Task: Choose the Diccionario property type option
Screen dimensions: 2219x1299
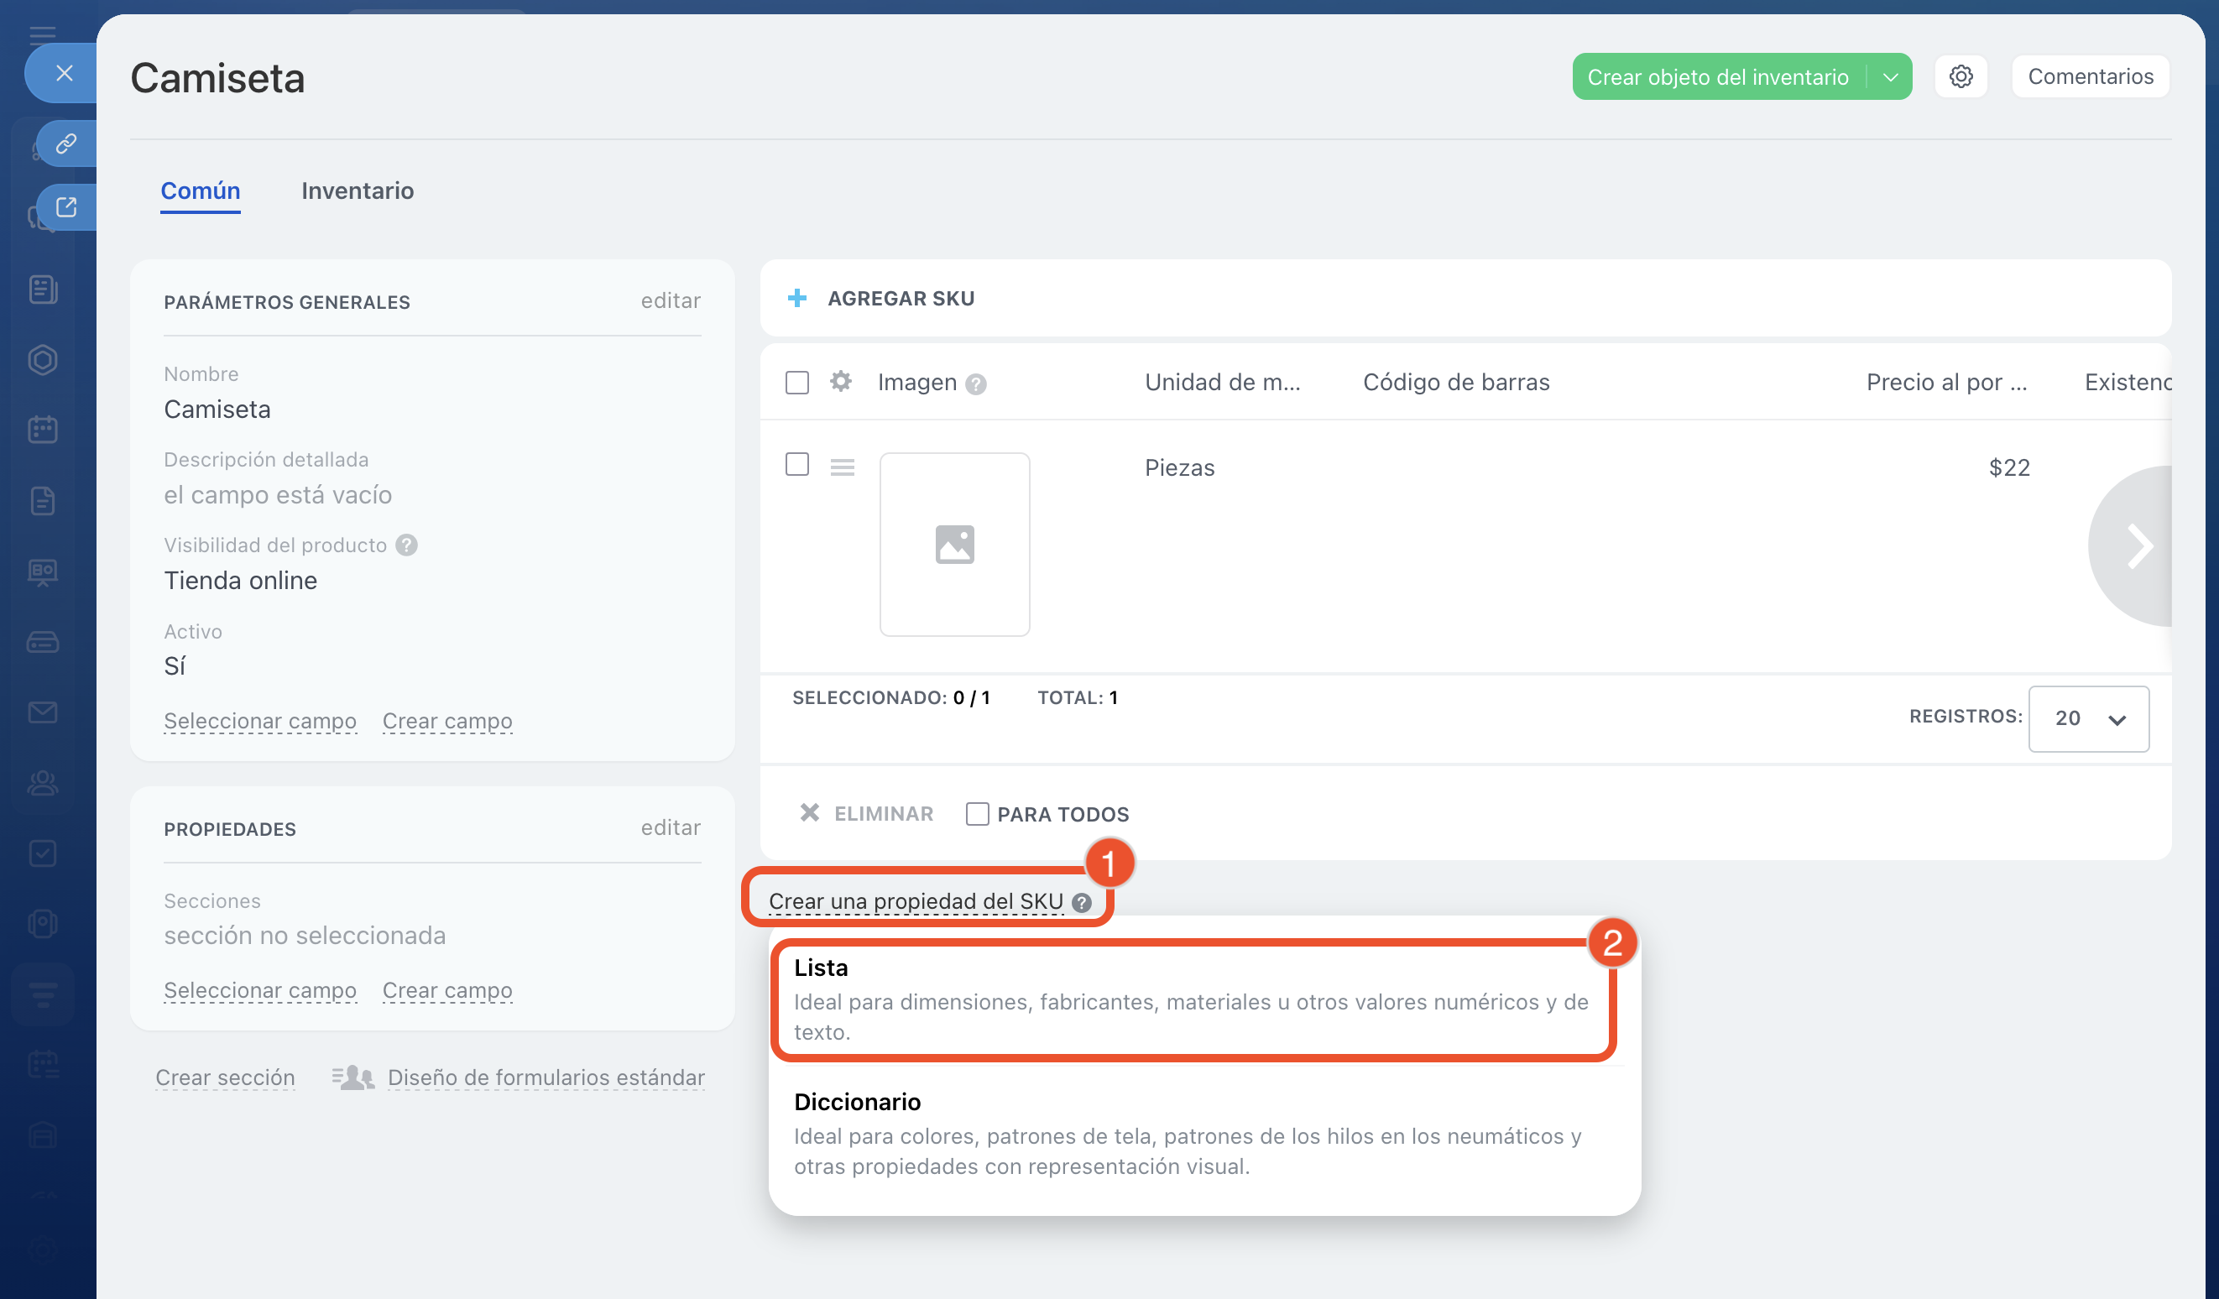Action: [1191, 1133]
